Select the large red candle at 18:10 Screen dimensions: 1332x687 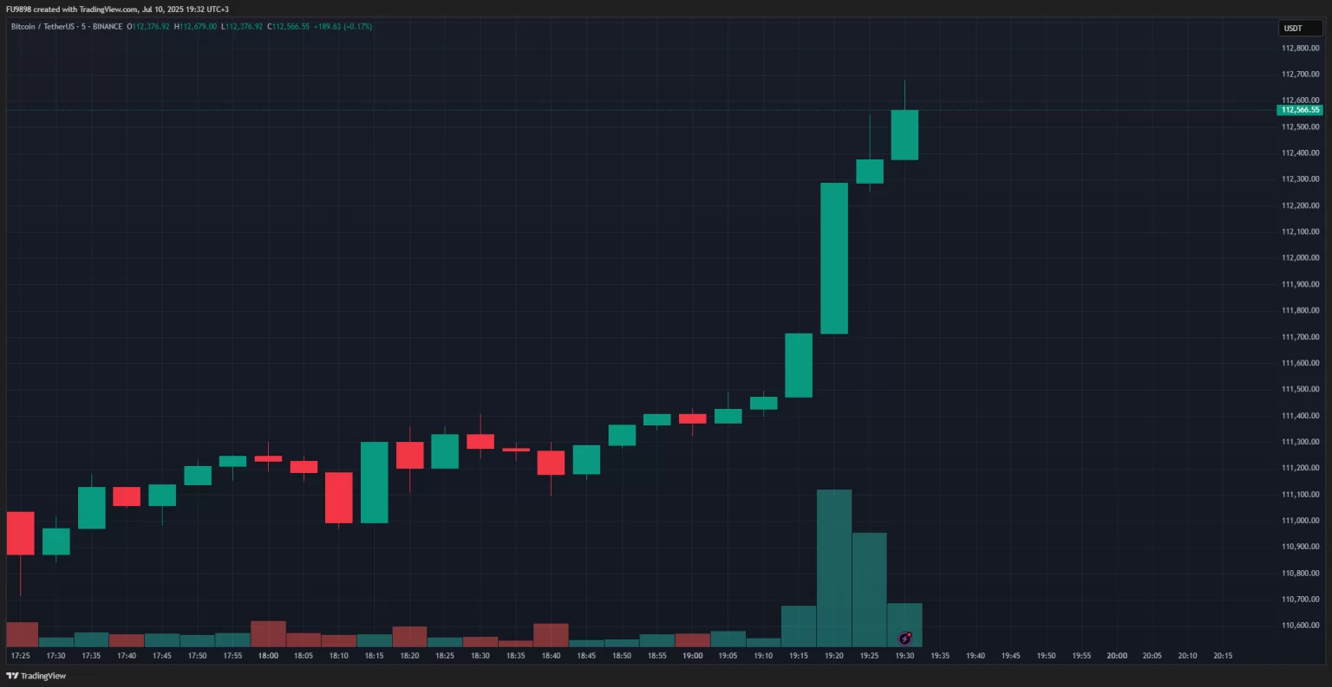[338, 497]
